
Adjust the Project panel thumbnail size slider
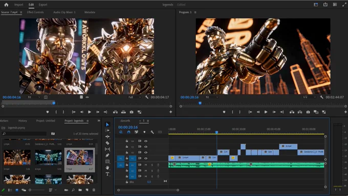click(37, 190)
